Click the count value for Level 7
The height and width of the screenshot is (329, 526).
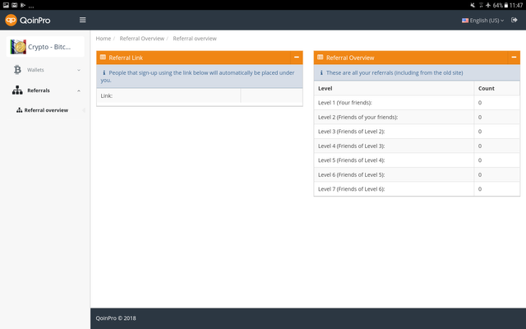(x=480, y=189)
